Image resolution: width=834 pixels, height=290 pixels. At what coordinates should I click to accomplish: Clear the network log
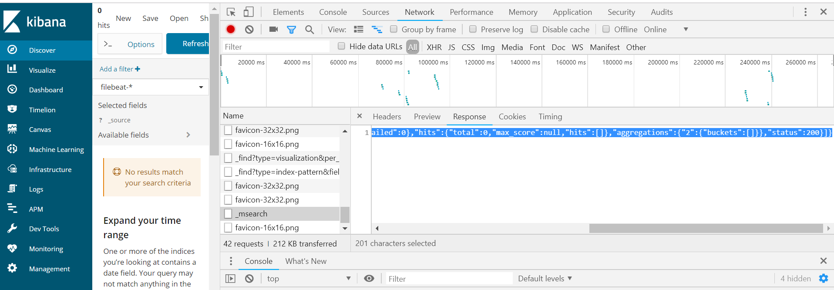249,29
